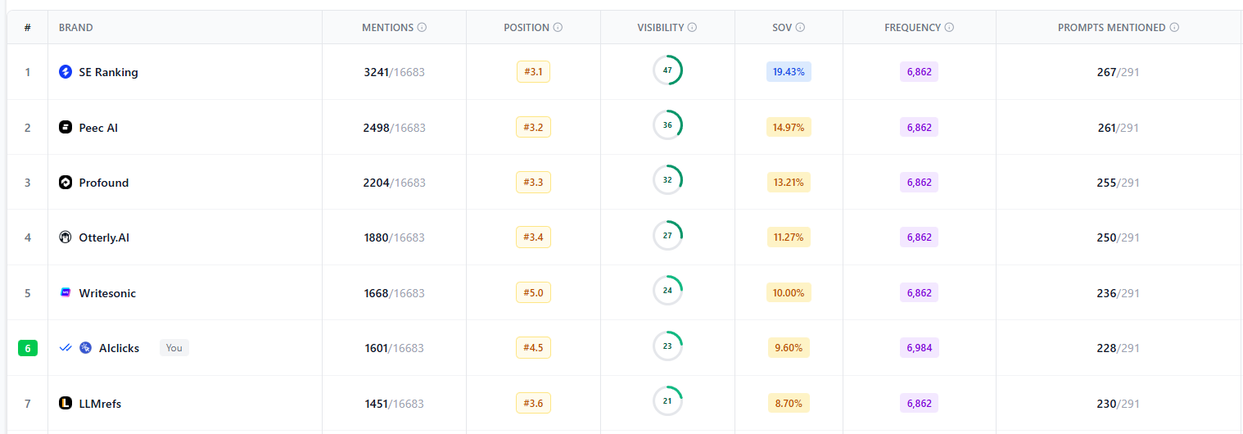
Task: Click the AIclicks brand logo icon
Action: pos(85,348)
